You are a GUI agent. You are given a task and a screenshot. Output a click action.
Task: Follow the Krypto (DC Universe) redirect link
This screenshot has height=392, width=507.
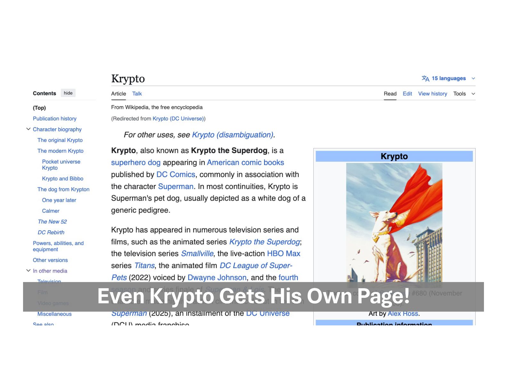tap(178, 119)
